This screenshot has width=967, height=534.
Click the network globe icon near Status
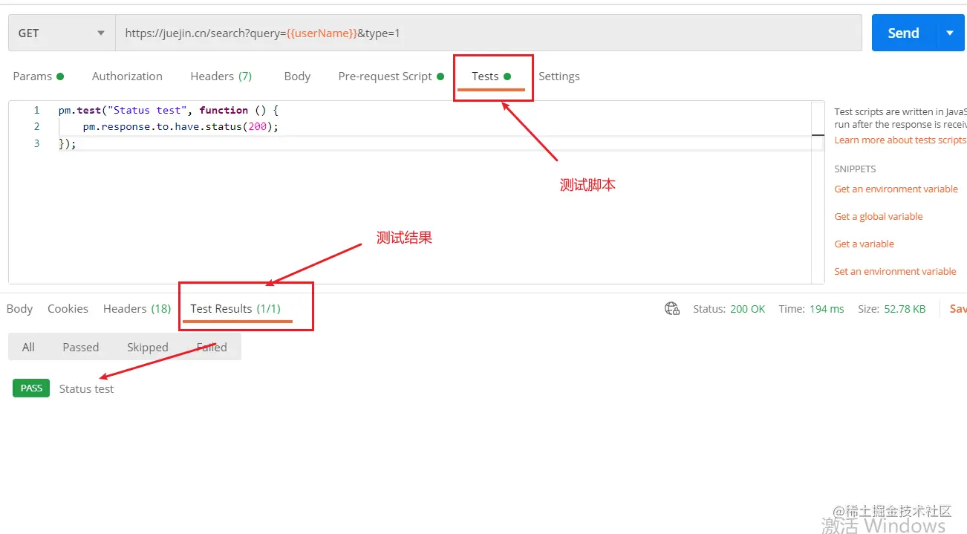click(672, 309)
